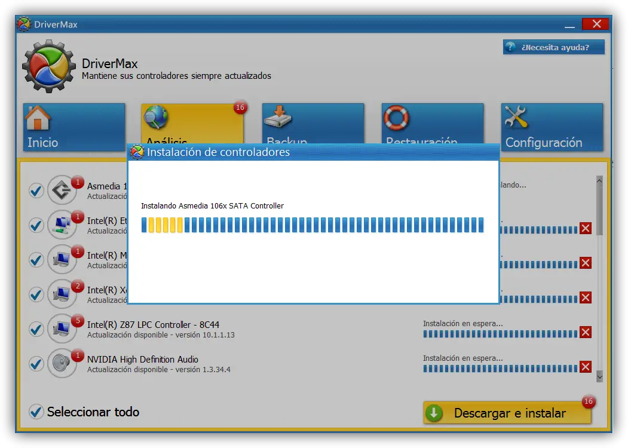Screen dimensions: 628x448
Task: Click the Z87 LPC Controller progress bar
Action: [500, 334]
